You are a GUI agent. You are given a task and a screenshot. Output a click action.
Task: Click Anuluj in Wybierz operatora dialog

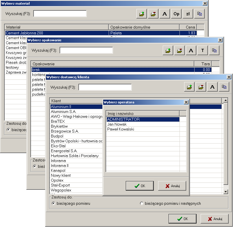point(172,186)
